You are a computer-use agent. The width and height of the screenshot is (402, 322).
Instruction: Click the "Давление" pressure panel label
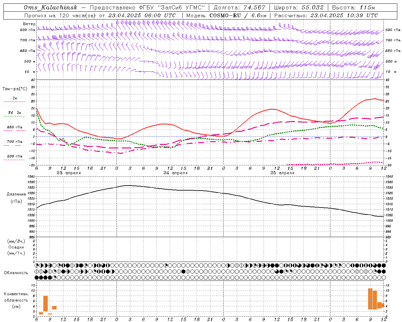tap(16, 194)
